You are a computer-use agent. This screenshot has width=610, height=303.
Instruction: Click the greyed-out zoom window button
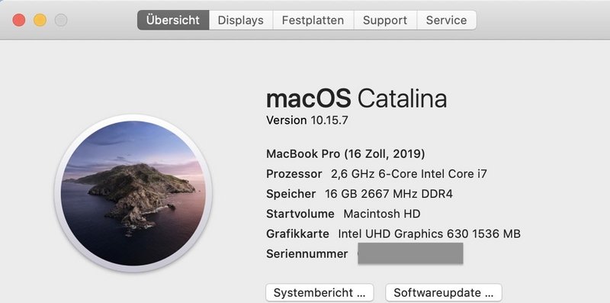[x=61, y=20]
